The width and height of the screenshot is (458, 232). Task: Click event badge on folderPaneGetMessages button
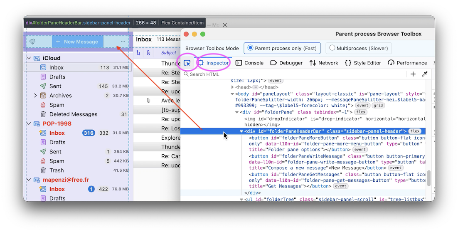[341, 186]
